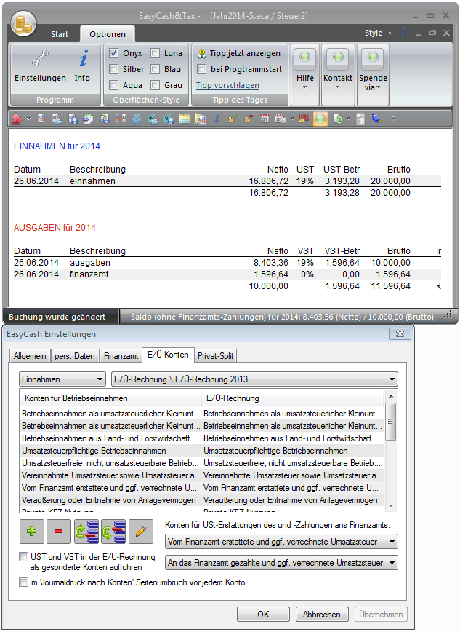This screenshot has width=460, height=632.
Task: Click the gold coins application orb button
Action: tap(23, 23)
